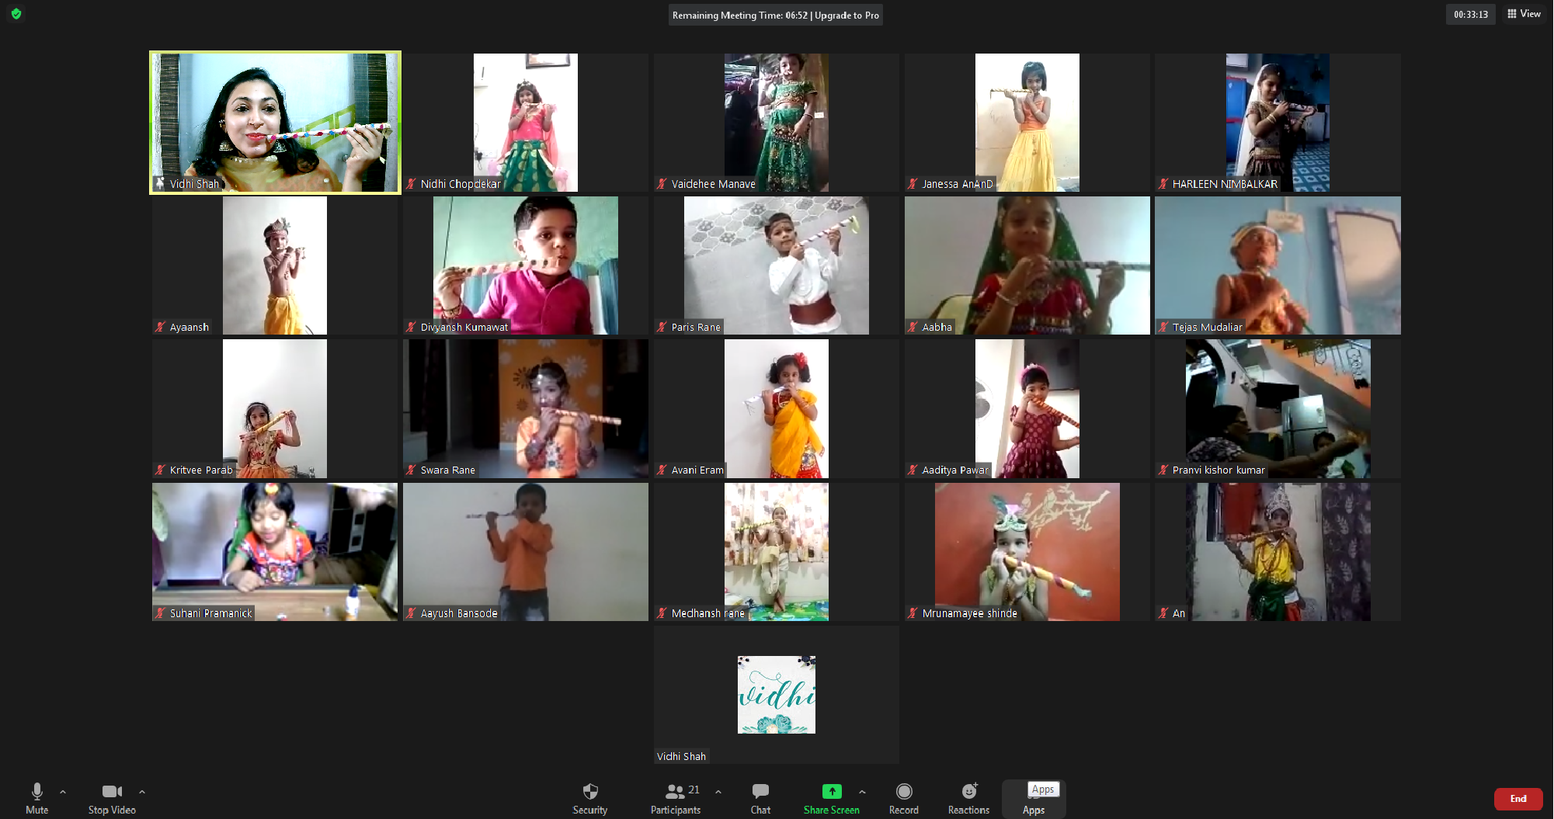This screenshot has width=1554, height=819.
Task: Select Vidhi Shah logo avatar tile
Action: (776, 695)
